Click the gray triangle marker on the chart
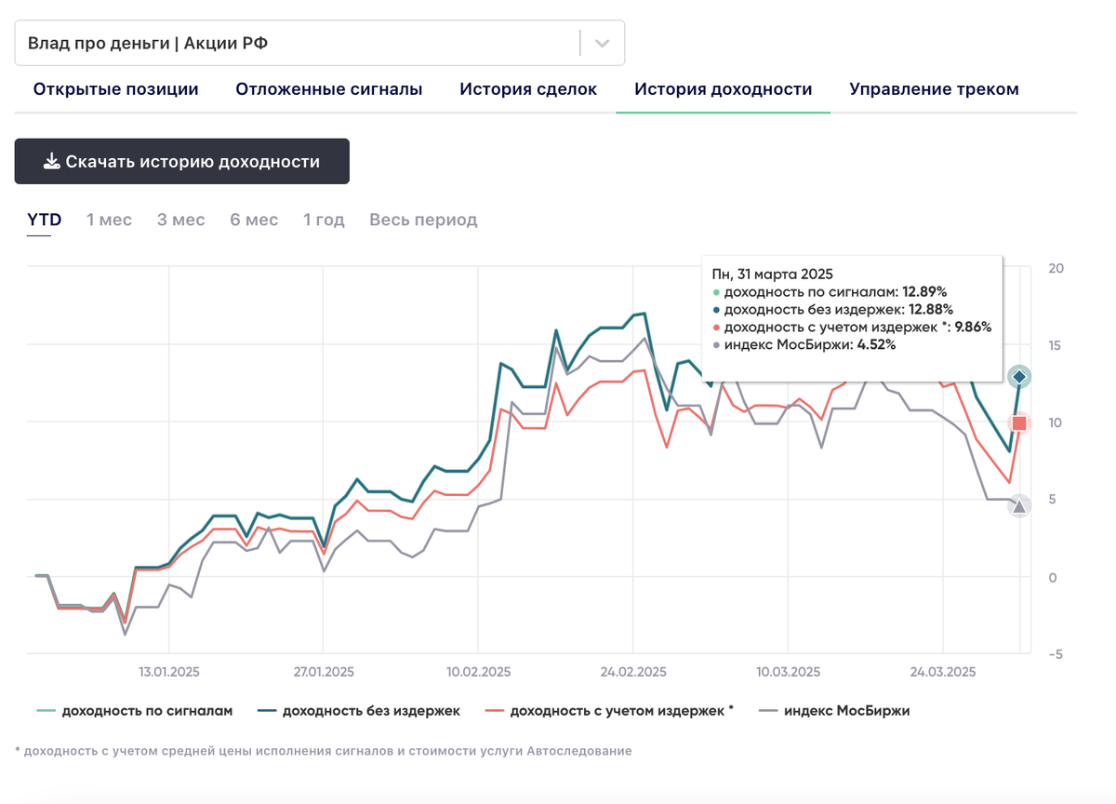 click(1019, 506)
